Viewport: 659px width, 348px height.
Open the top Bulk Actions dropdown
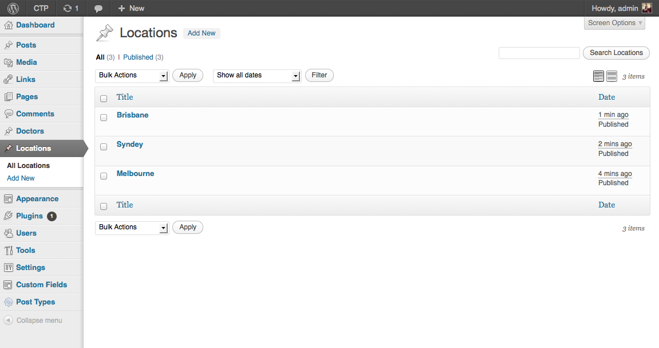132,76
